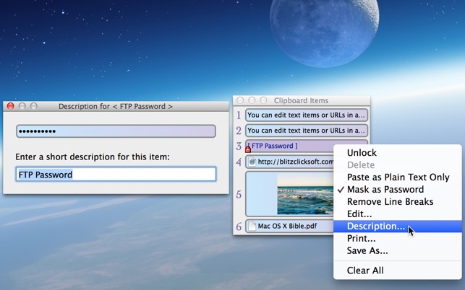Click the Clipboard Items window close button
465x290 pixels.
(240, 100)
